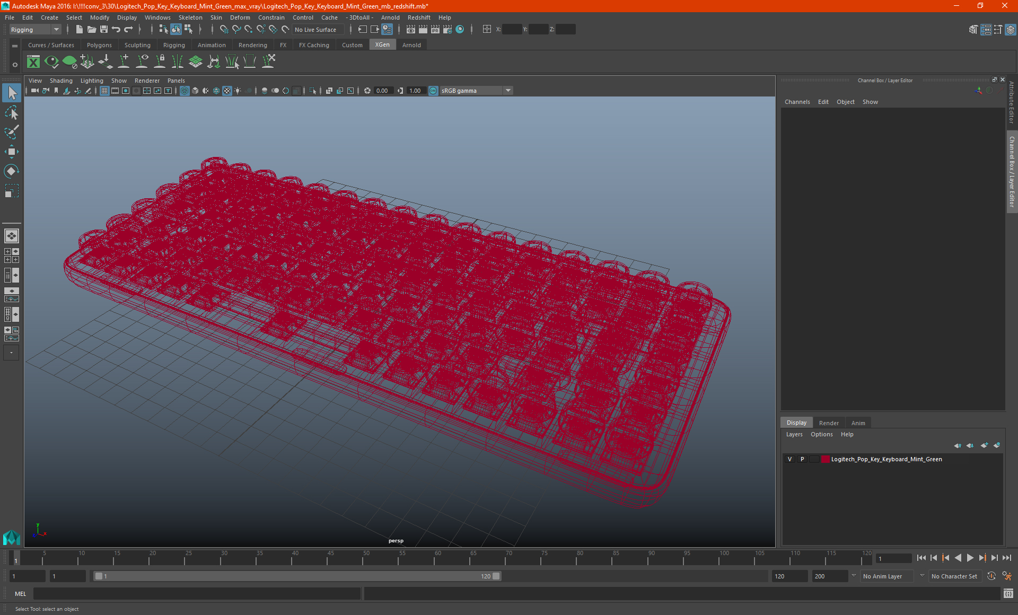Expand shelf options gear menu
Image resolution: width=1018 pixels, height=615 pixels.
[x=15, y=65]
